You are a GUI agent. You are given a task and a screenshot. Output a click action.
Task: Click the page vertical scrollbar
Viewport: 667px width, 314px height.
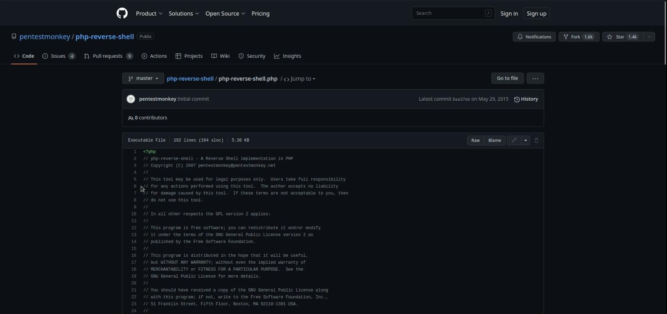[x=665, y=33]
